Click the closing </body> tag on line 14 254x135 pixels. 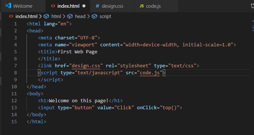click(36, 114)
